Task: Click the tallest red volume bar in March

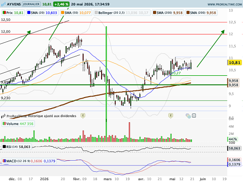Action: tap(129, 132)
